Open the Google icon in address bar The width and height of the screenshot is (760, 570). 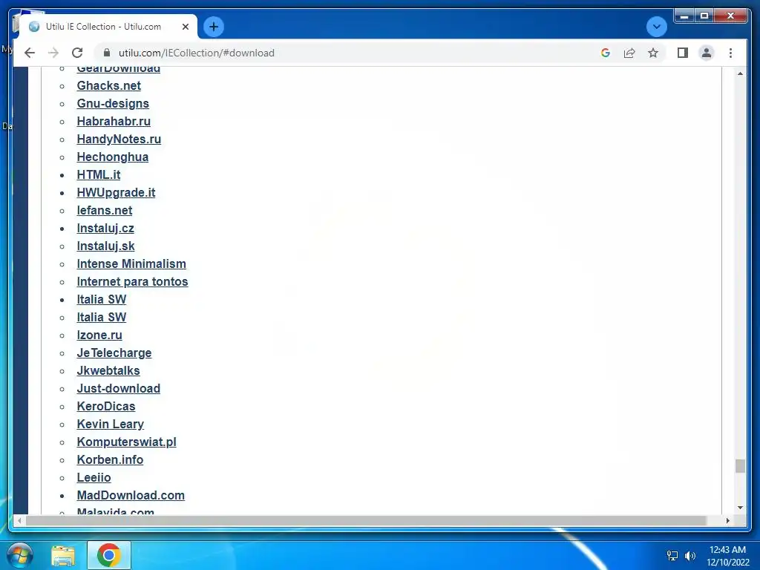click(606, 53)
